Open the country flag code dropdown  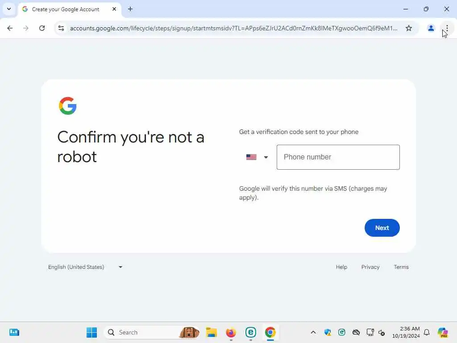point(257,157)
